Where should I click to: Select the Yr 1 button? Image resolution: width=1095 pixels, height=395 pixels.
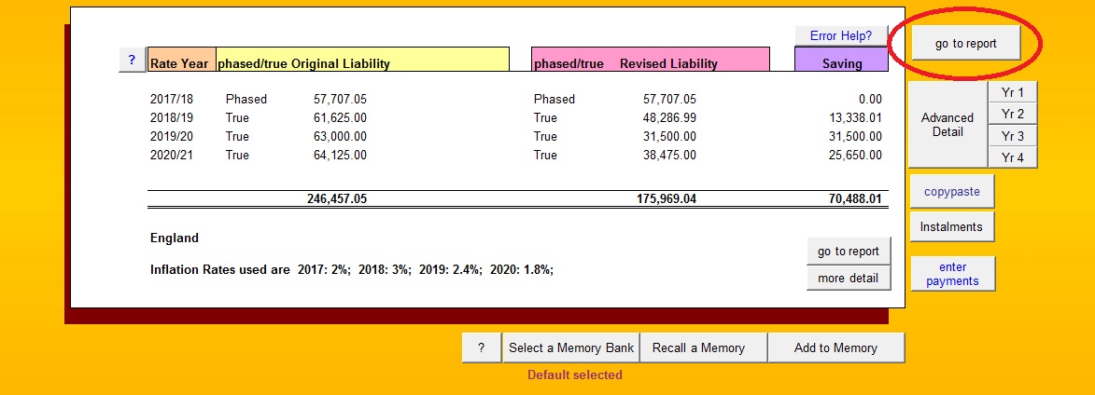click(x=1012, y=92)
